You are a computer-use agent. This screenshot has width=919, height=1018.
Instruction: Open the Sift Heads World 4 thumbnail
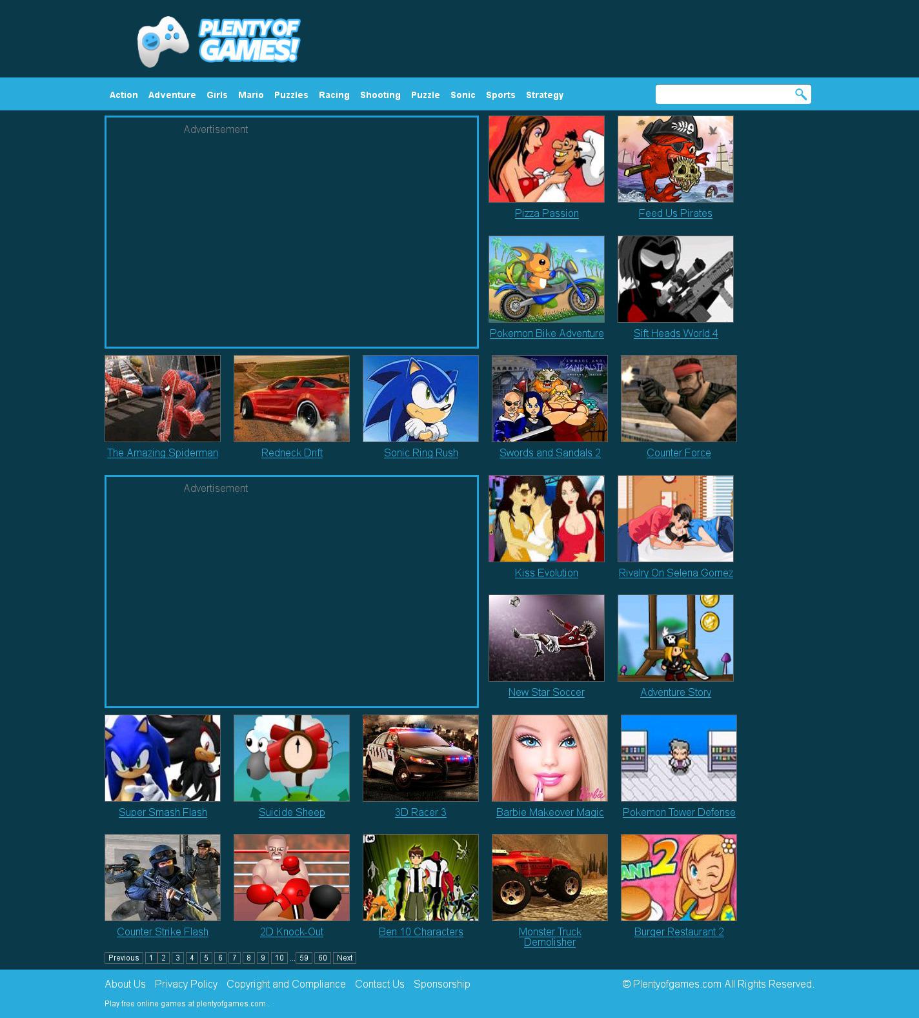click(676, 279)
